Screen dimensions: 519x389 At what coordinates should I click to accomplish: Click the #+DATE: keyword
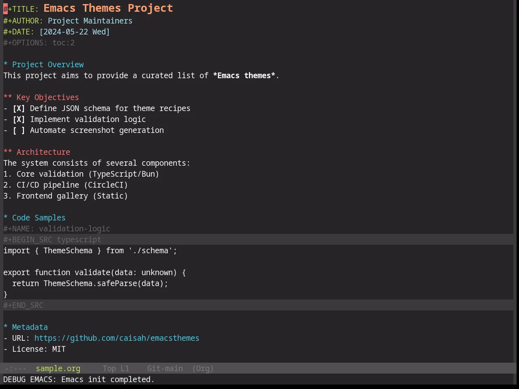click(19, 32)
